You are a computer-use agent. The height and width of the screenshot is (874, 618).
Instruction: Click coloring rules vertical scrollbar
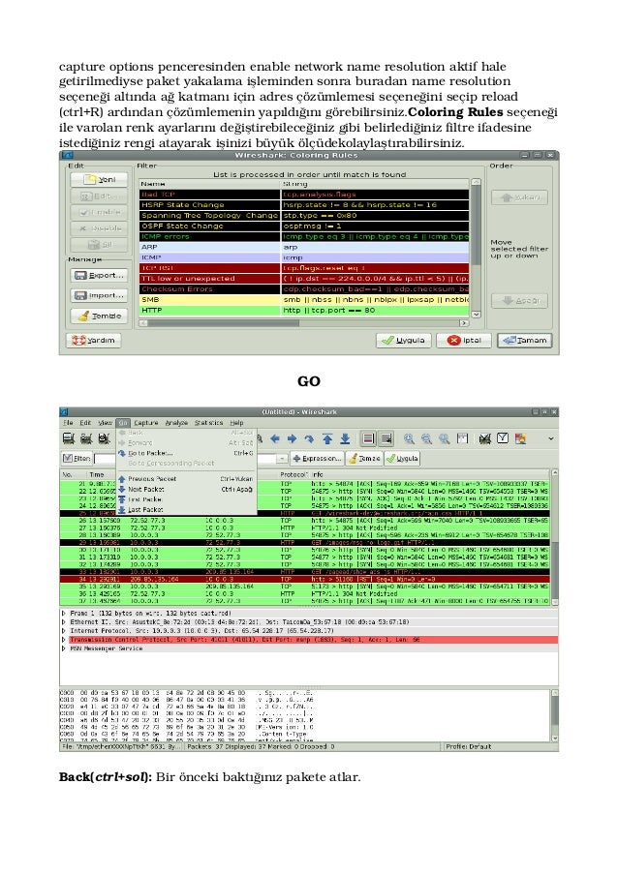click(x=476, y=248)
